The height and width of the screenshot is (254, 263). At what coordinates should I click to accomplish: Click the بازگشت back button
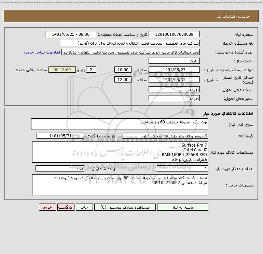pos(66,207)
